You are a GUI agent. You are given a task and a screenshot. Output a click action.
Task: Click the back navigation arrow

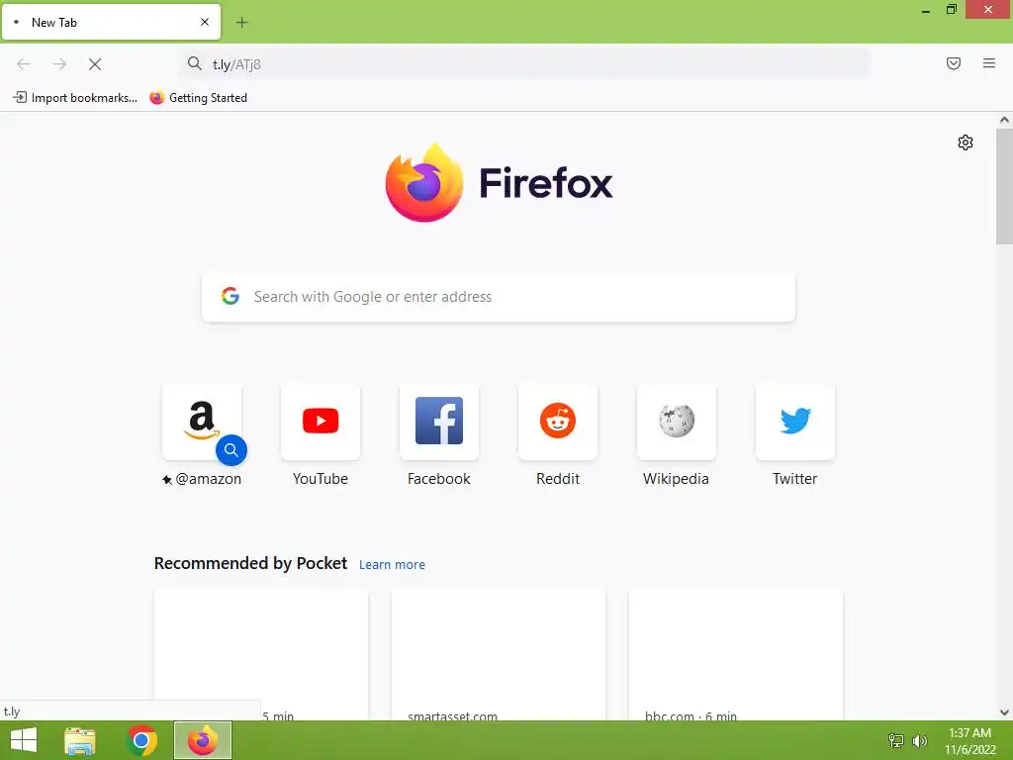24,64
